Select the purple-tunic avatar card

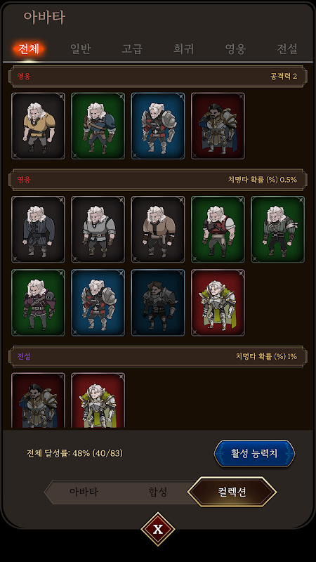(x=38, y=303)
